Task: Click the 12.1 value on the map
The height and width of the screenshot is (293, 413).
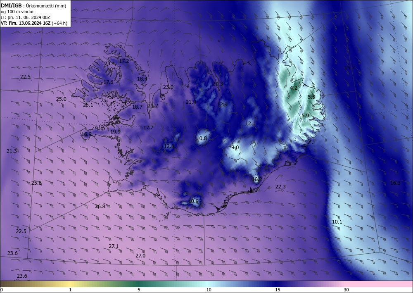Action: click(250, 123)
